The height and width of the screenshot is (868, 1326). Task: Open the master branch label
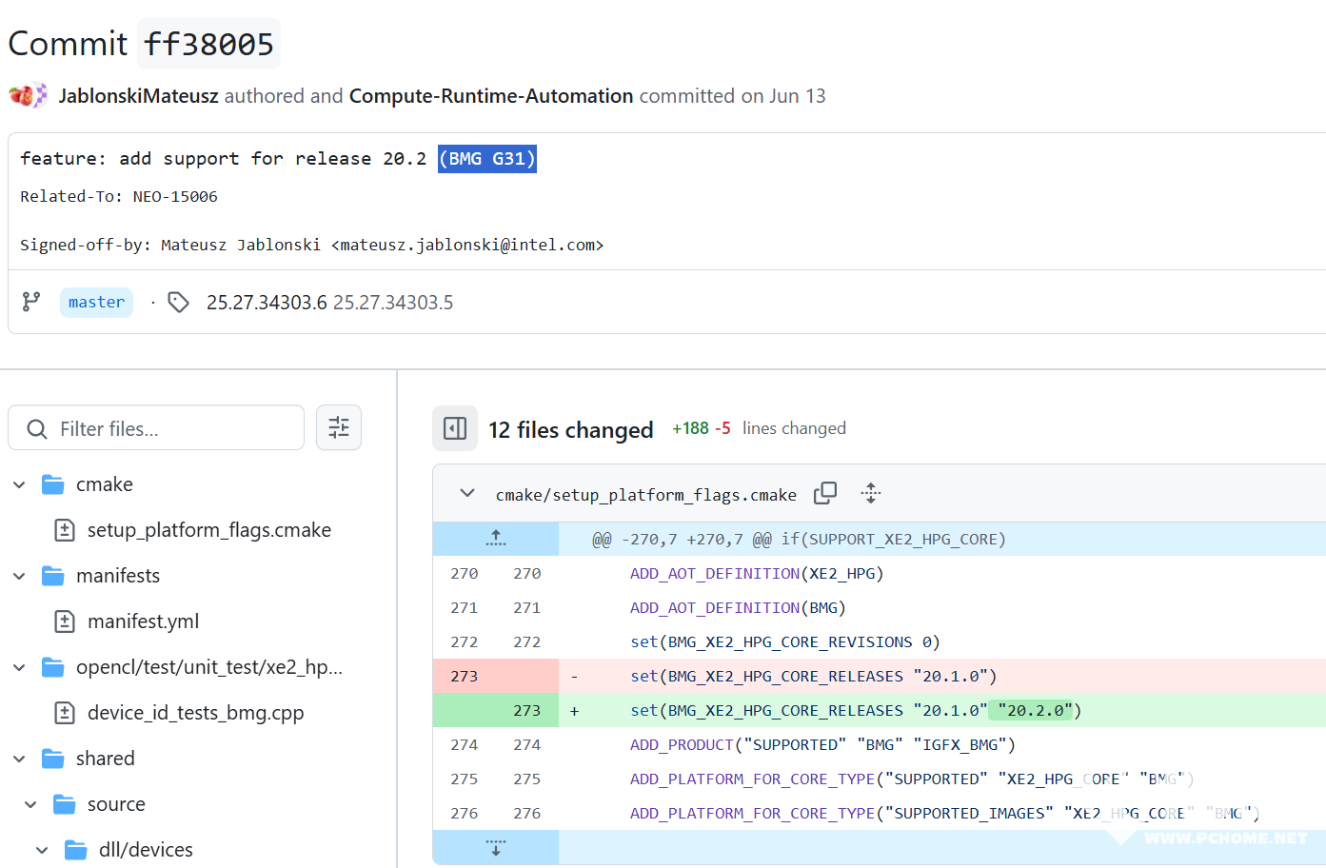tap(96, 302)
